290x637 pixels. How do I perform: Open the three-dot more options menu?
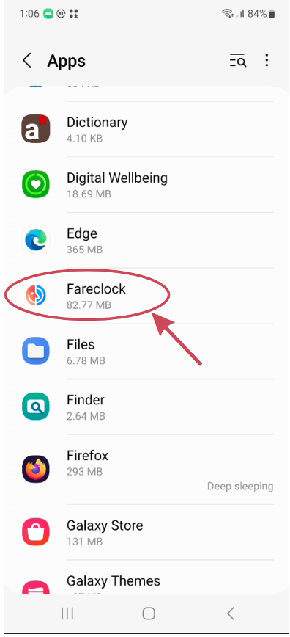click(x=267, y=60)
